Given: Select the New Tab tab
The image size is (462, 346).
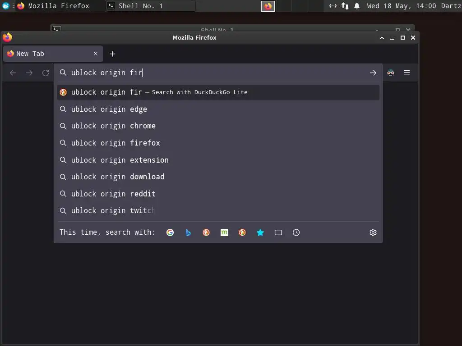Looking at the screenshot, I should click(x=53, y=54).
